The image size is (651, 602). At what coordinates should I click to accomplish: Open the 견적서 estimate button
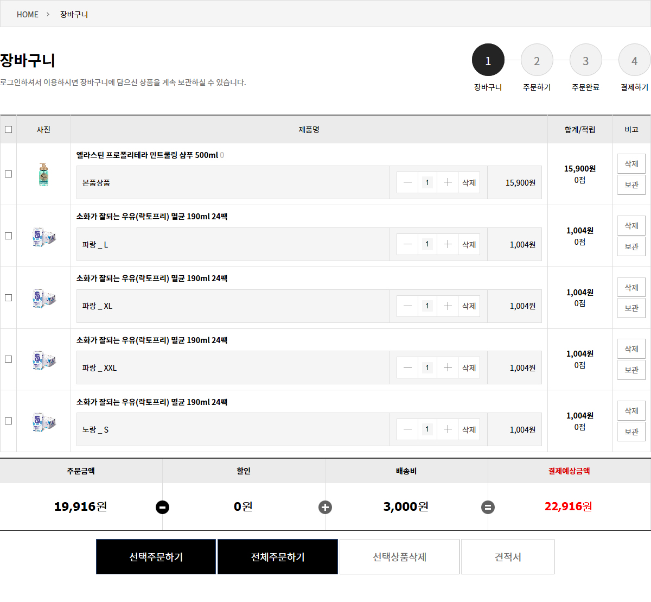tap(508, 557)
